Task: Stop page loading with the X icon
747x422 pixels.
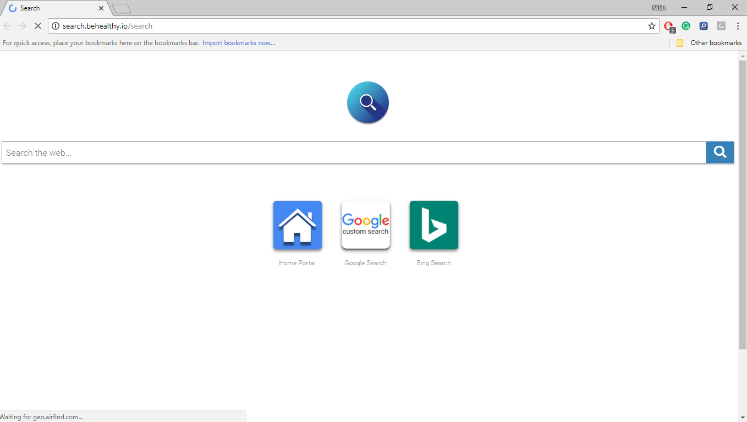Action: pyautogui.click(x=37, y=25)
